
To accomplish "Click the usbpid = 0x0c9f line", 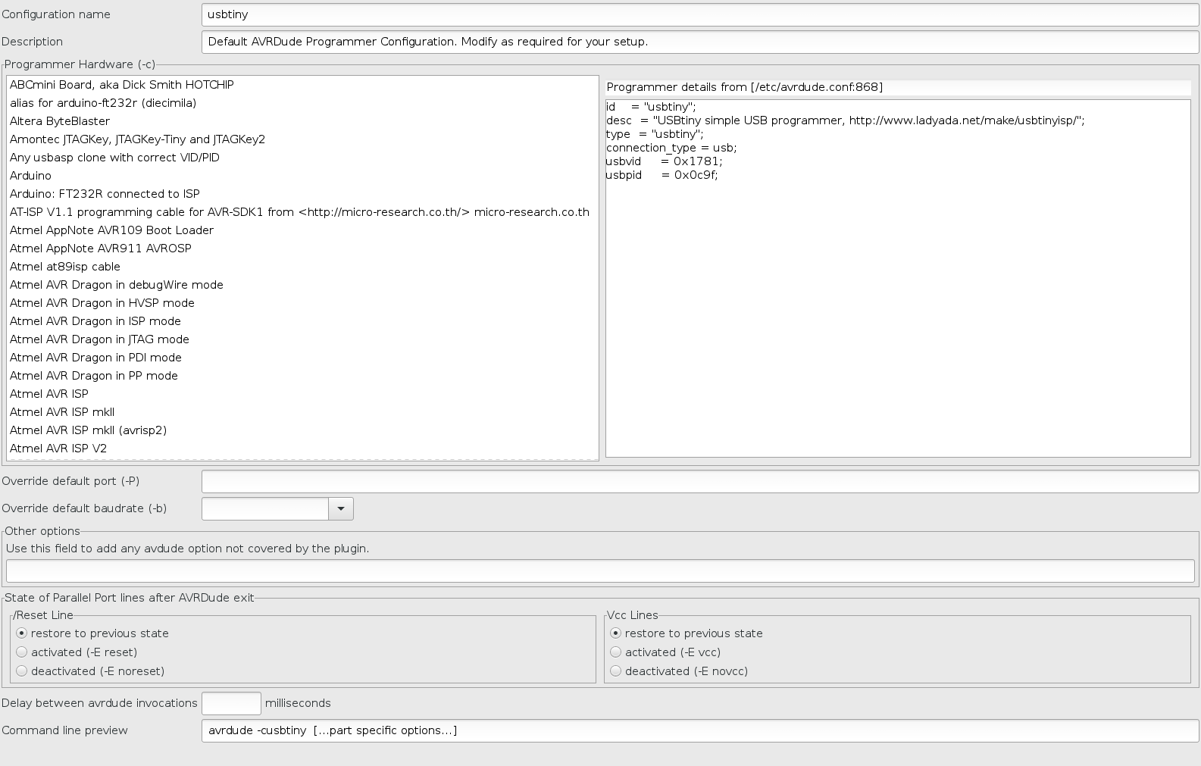I will pos(662,175).
